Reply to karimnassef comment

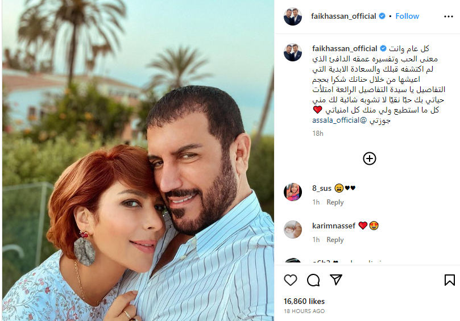tap(335, 240)
